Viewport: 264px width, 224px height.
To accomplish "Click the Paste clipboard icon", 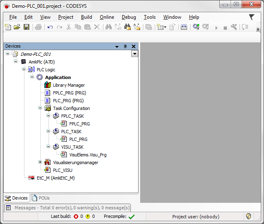I will pos(87,27).
